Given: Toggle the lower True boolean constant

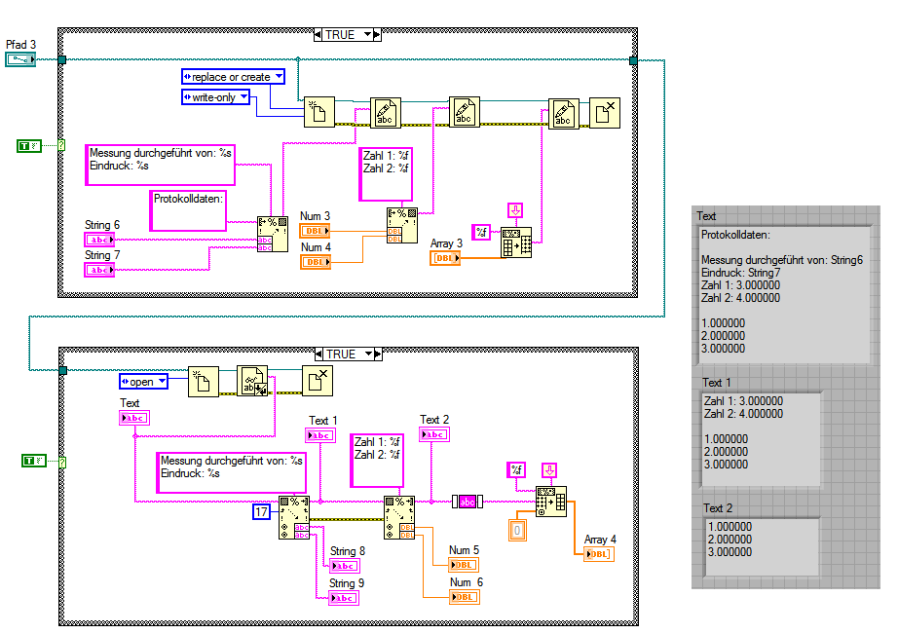Looking at the screenshot, I should click(34, 461).
